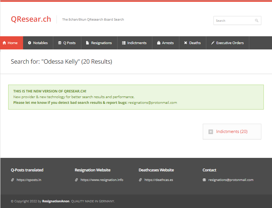Click link icon beside resignation.info
This screenshot has height=208, width=272.
[76, 180]
